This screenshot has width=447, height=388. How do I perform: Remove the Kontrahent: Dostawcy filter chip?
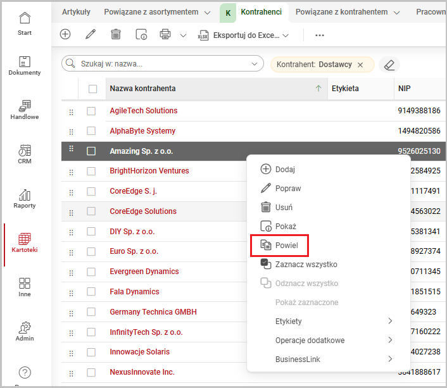(360, 65)
